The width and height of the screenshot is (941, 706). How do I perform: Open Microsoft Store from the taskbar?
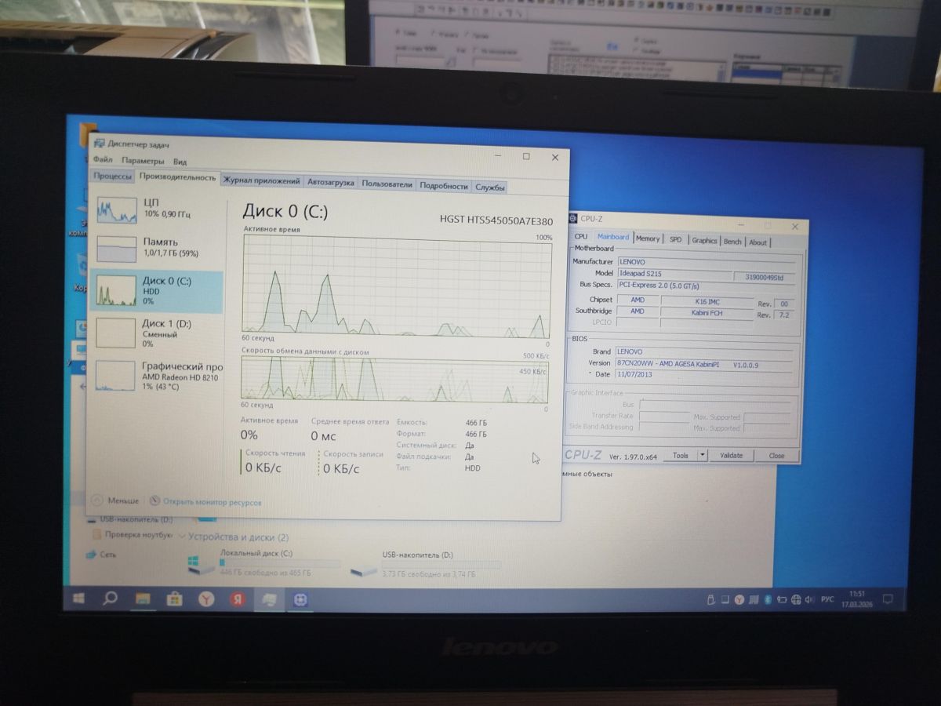coord(174,599)
